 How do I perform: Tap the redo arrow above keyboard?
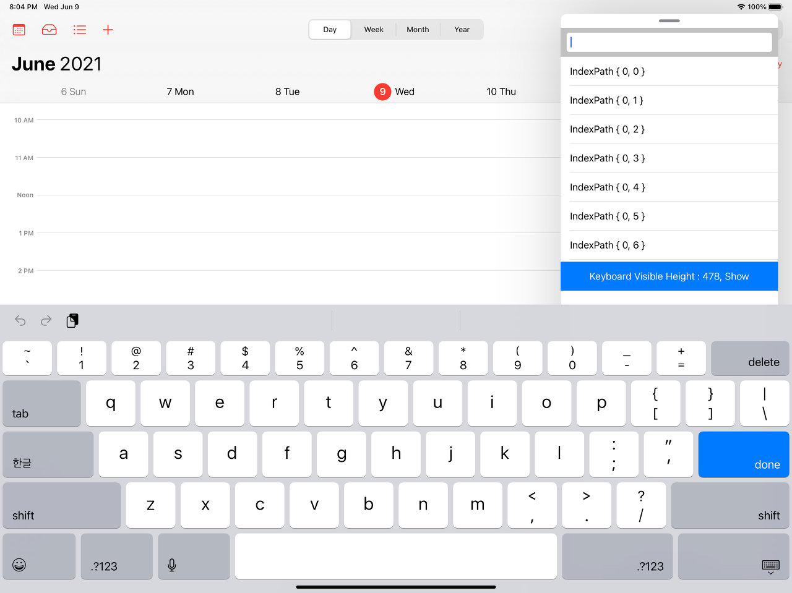click(x=46, y=320)
